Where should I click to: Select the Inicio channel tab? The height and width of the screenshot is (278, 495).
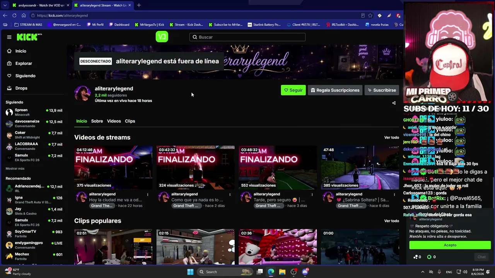tap(82, 121)
